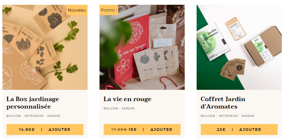Viewport: 286px width, 138px height.
Task: Add La Box jardinage personnalisée for 14,90€
Action: coord(45,129)
